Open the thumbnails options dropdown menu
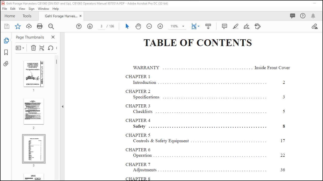Viewport: 323px width, 181px height. pyautogui.click(x=20, y=48)
